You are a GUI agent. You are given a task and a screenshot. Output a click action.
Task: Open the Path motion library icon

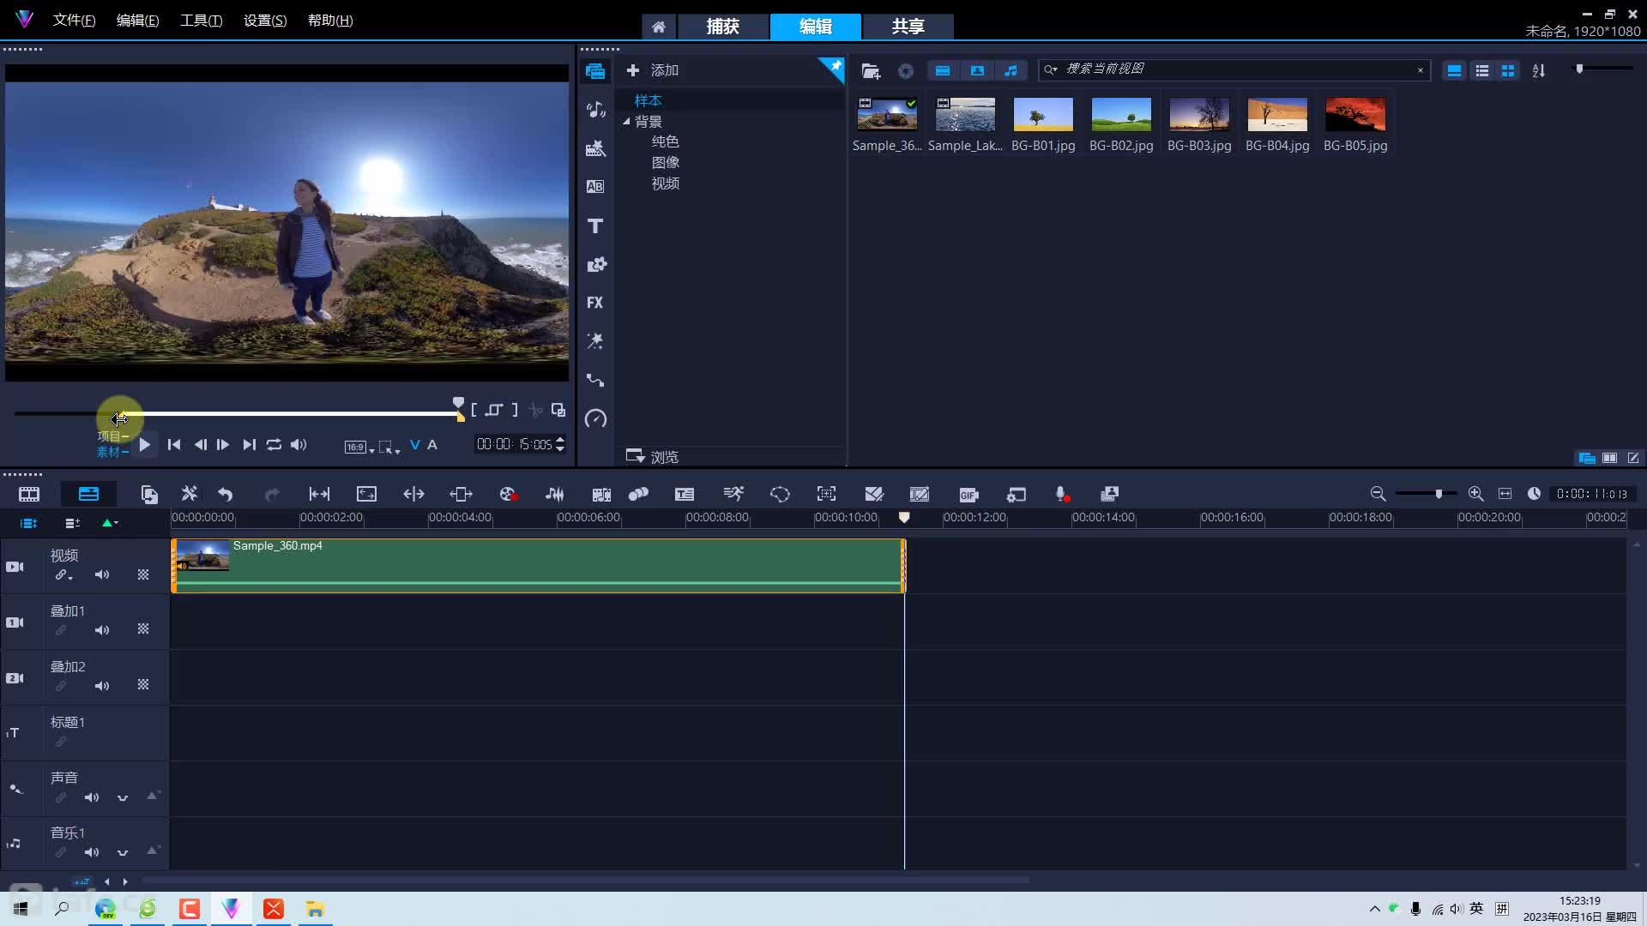[x=595, y=380]
